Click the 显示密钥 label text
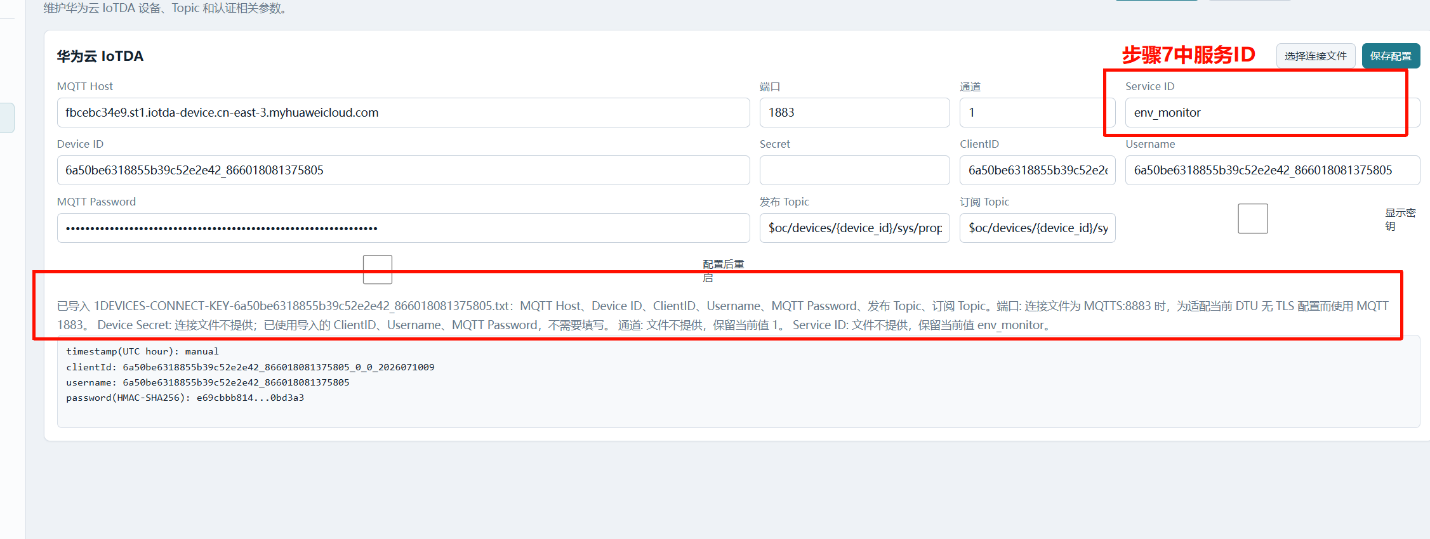 coord(1400,219)
